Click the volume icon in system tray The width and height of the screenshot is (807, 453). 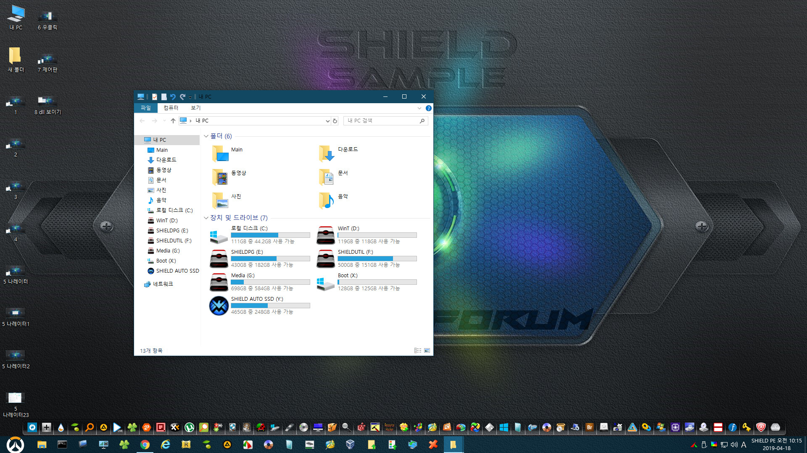[734, 445]
